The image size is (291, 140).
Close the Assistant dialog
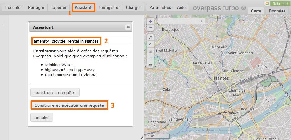(x=128, y=27)
